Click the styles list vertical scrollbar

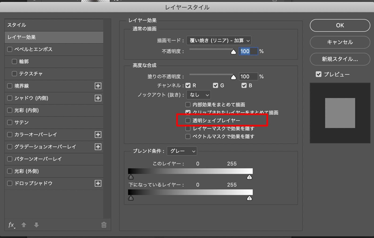[x=107, y=119]
